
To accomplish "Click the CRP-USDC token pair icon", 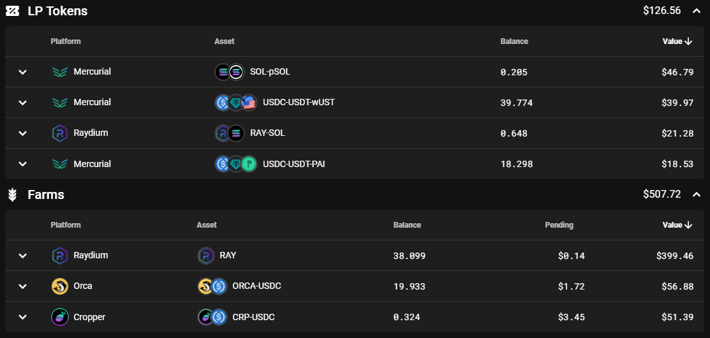I will point(212,317).
